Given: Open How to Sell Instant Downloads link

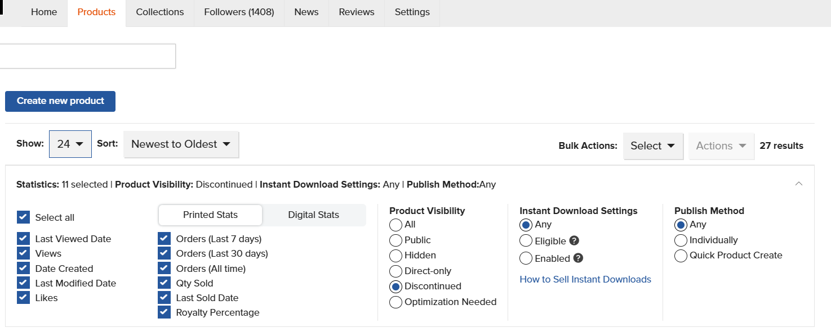Looking at the screenshot, I should click(x=585, y=280).
